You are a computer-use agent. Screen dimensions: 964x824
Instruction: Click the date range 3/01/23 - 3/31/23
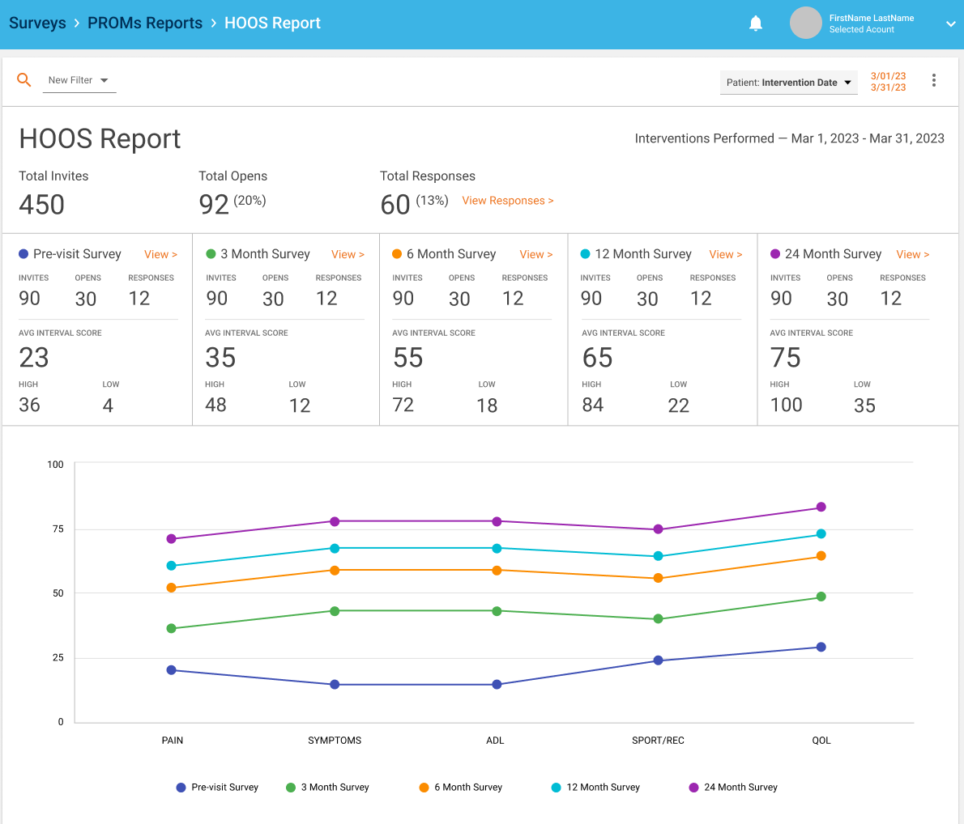coord(888,82)
